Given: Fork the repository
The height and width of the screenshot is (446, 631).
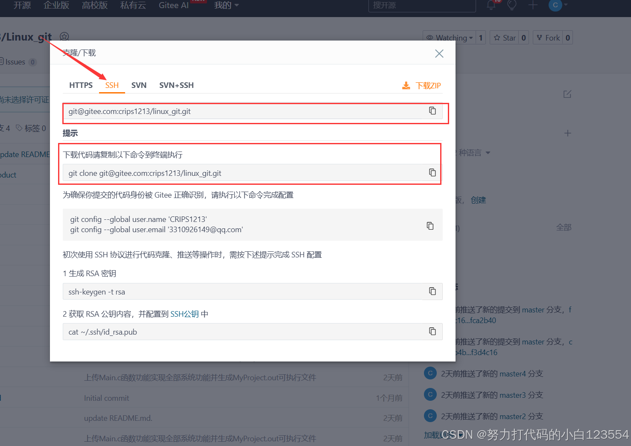Looking at the screenshot, I should pos(548,38).
